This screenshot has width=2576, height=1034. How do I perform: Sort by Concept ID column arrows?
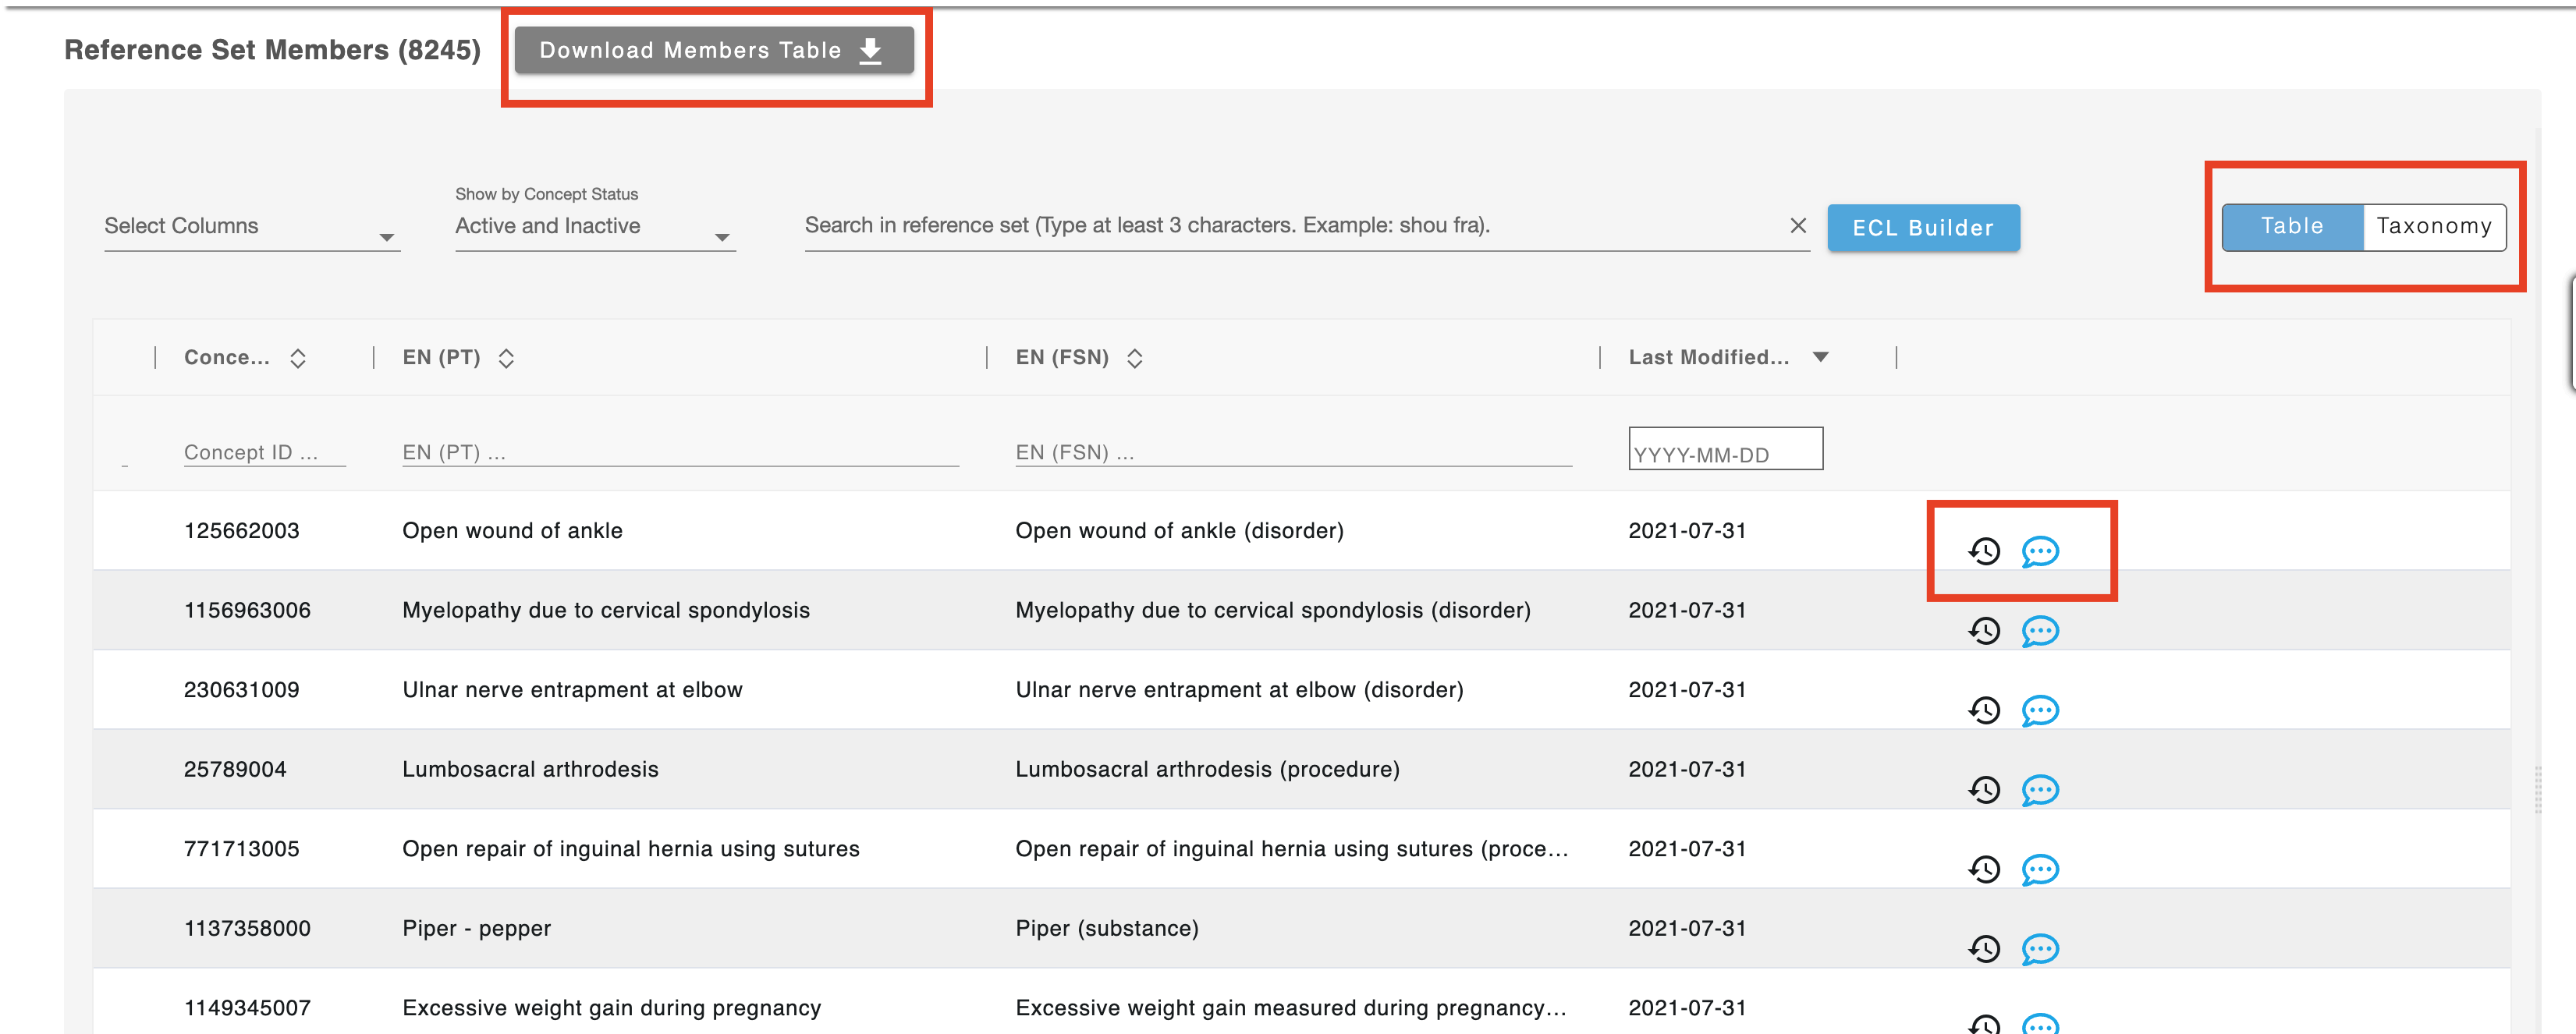(298, 358)
